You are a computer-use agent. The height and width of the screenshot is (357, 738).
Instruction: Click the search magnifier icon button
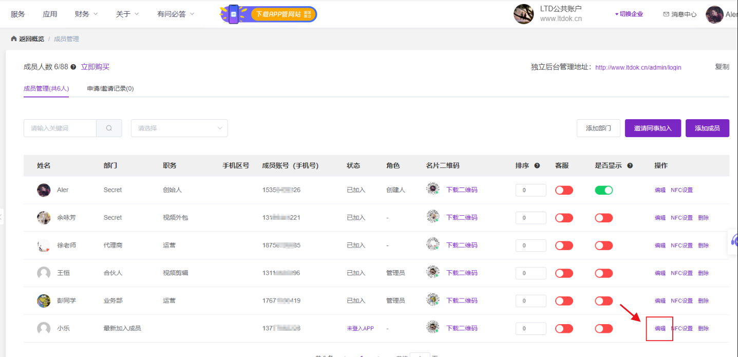tap(109, 128)
